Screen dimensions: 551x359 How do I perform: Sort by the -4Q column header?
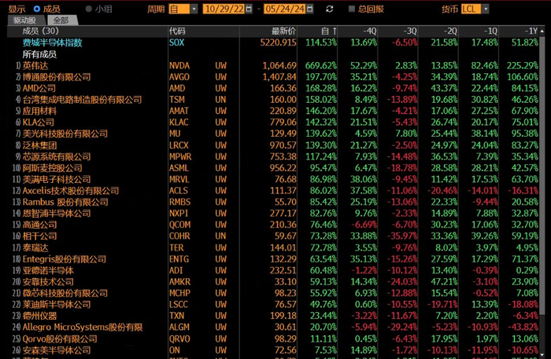369,31
